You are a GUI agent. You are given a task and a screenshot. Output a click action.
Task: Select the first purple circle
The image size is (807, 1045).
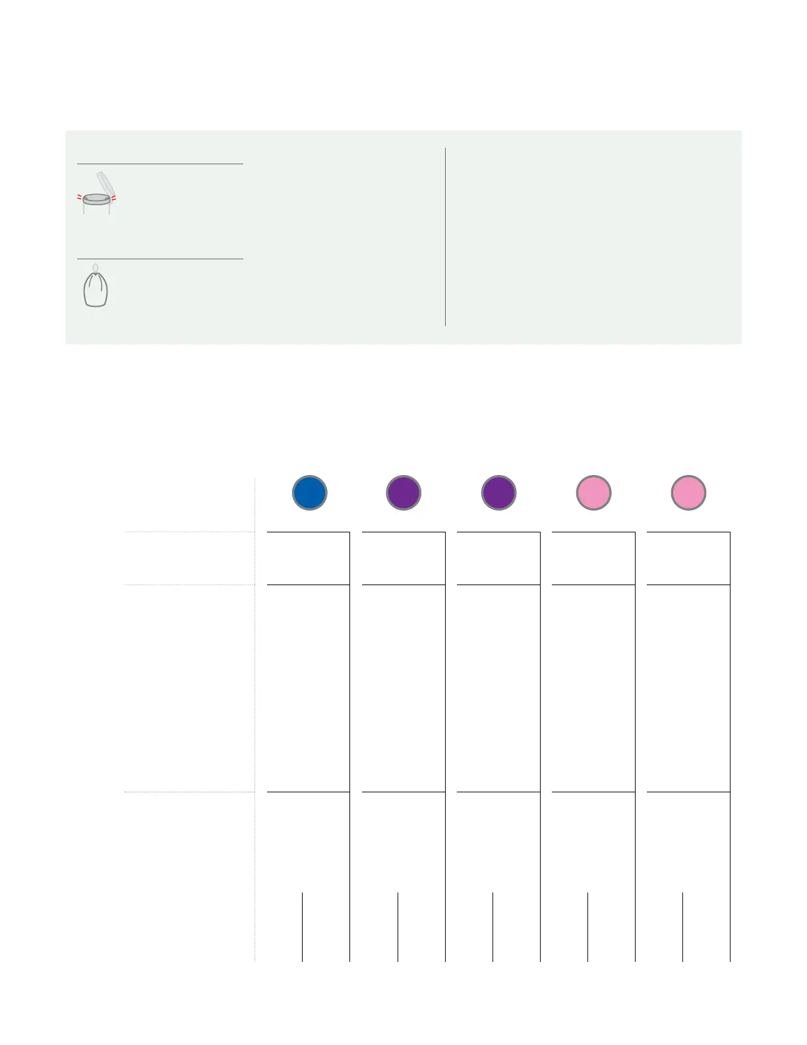click(403, 493)
